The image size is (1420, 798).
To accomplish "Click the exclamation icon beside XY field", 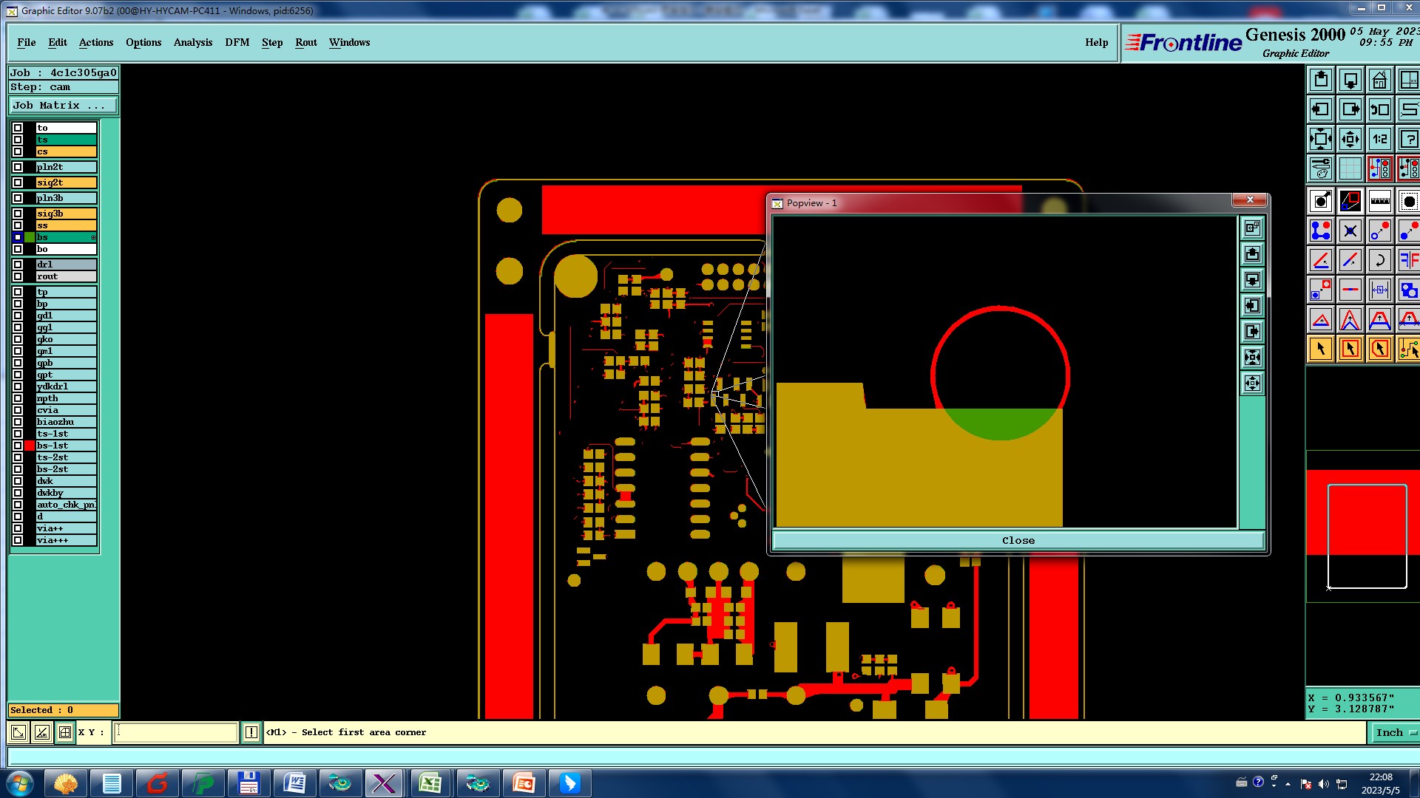I will point(251,732).
